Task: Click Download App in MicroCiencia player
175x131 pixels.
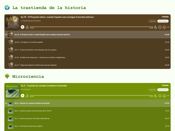Action: pos(163,90)
